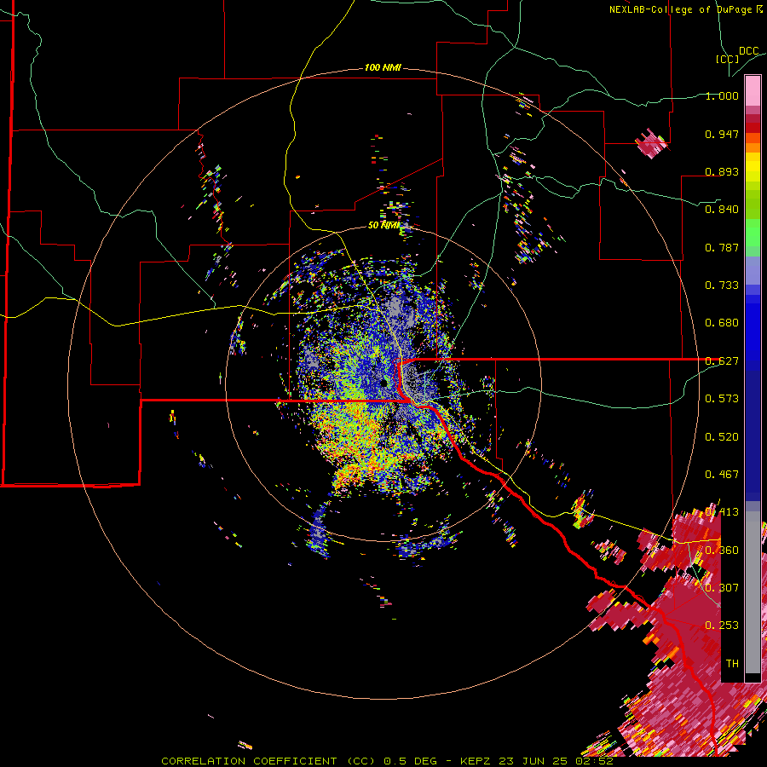Click the 0.893 legend value
This screenshot has width=767, height=767.
coord(722,171)
